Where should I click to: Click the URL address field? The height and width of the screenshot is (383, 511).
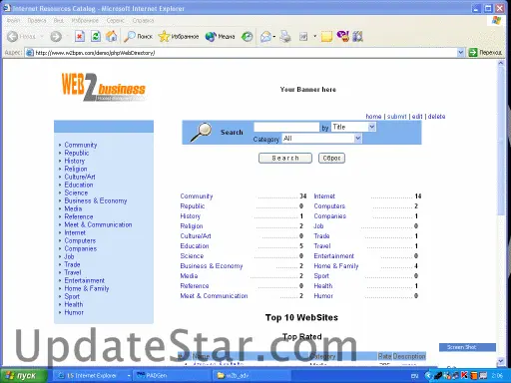click(x=245, y=53)
